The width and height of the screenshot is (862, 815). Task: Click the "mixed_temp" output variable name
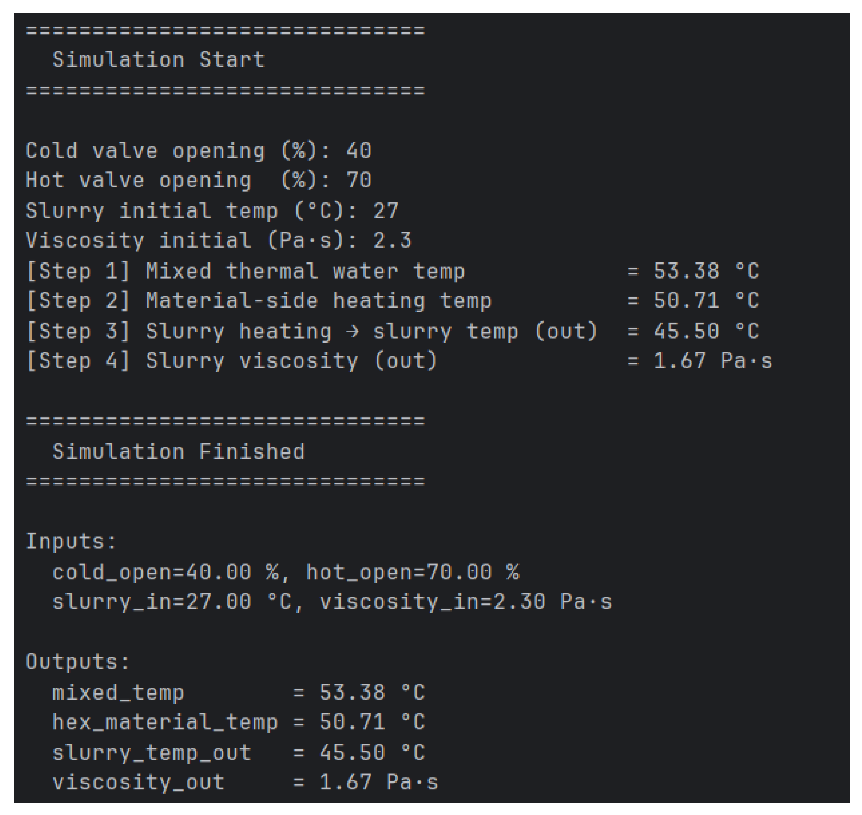coord(118,693)
